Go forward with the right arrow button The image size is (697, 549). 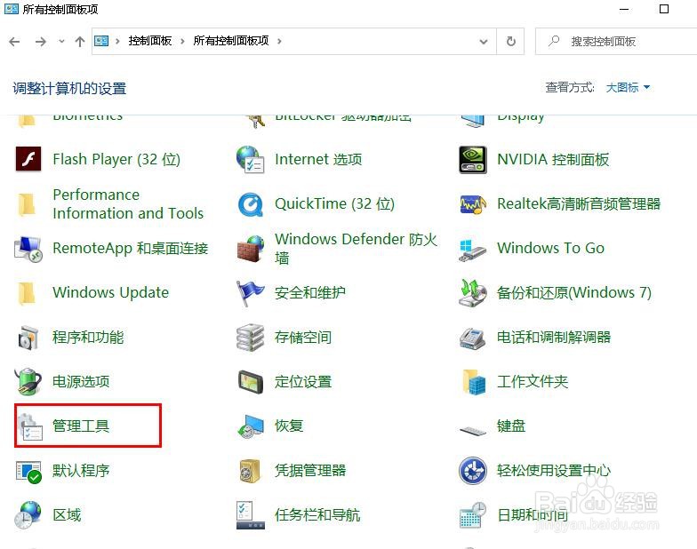(41, 42)
